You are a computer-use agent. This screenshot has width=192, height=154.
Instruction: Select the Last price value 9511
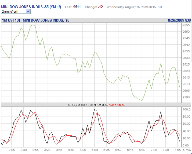coord(77,7)
